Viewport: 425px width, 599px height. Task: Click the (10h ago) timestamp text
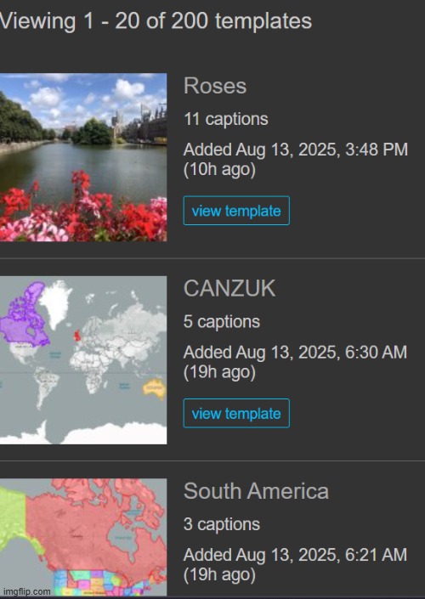click(x=219, y=170)
